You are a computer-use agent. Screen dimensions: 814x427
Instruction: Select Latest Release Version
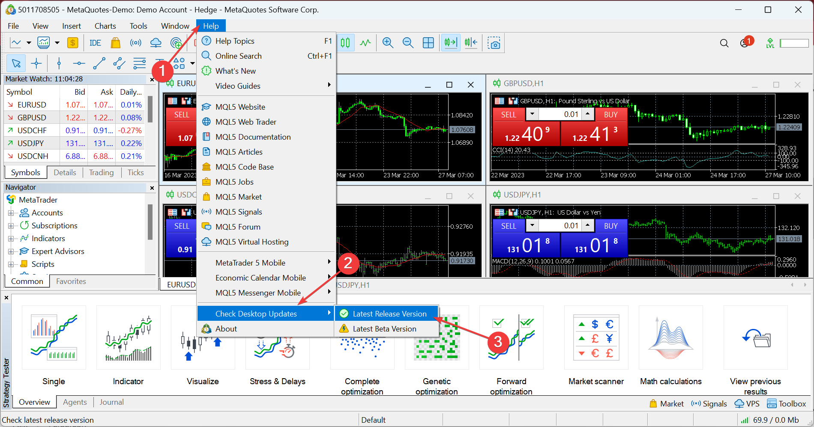click(386, 314)
